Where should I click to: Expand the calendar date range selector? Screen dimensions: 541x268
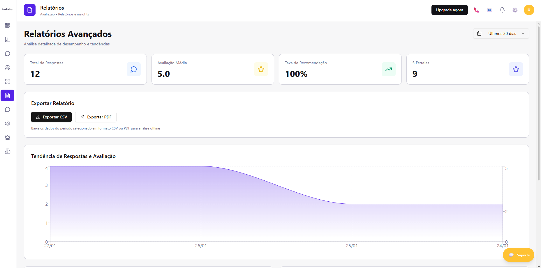(480, 33)
